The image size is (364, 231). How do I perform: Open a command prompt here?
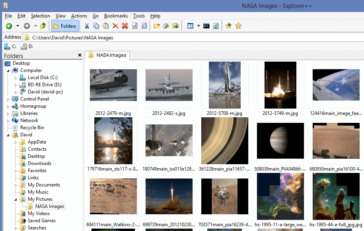[x=206, y=26]
